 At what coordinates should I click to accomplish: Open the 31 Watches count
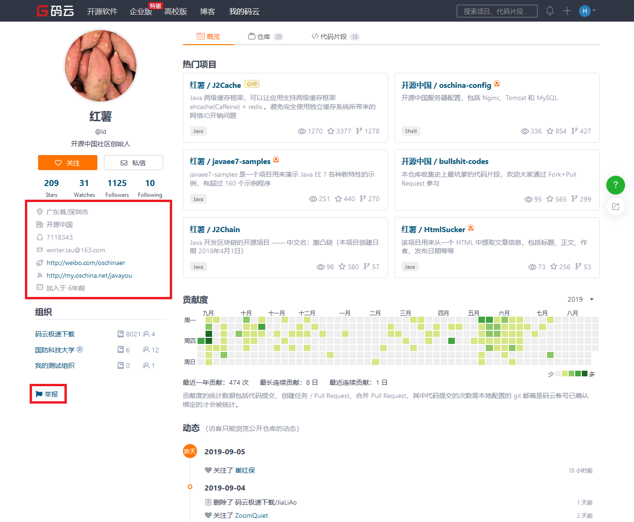[84, 188]
